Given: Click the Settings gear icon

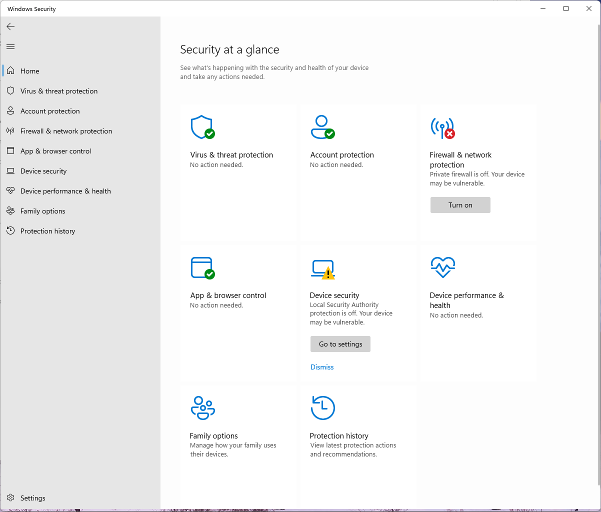Looking at the screenshot, I should coord(10,498).
